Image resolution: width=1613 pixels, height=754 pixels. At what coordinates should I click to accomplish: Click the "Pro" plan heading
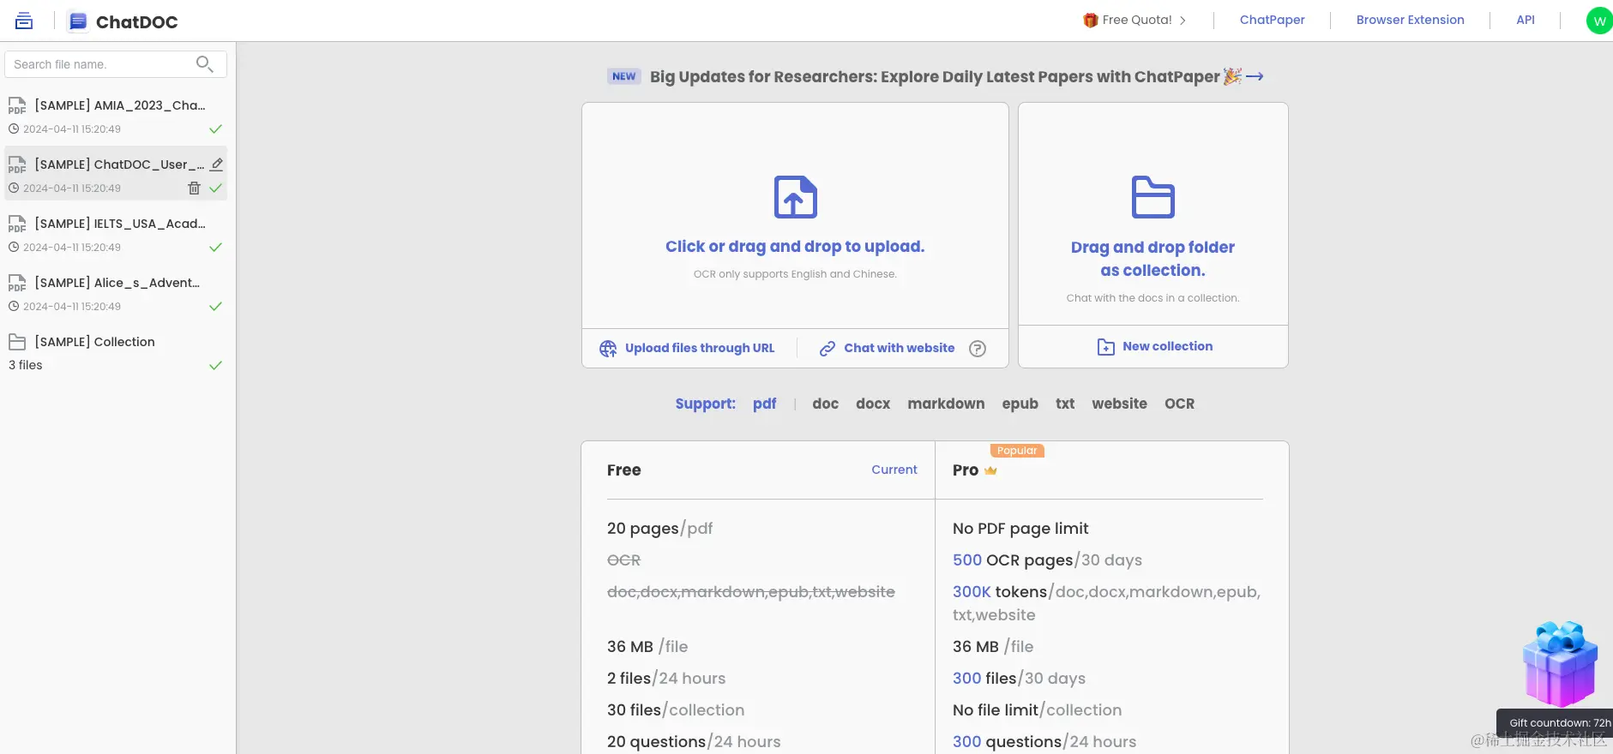pyautogui.click(x=966, y=470)
